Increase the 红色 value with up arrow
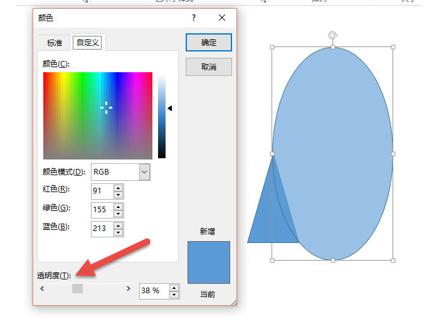This screenshot has width=439, height=324. (x=119, y=186)
